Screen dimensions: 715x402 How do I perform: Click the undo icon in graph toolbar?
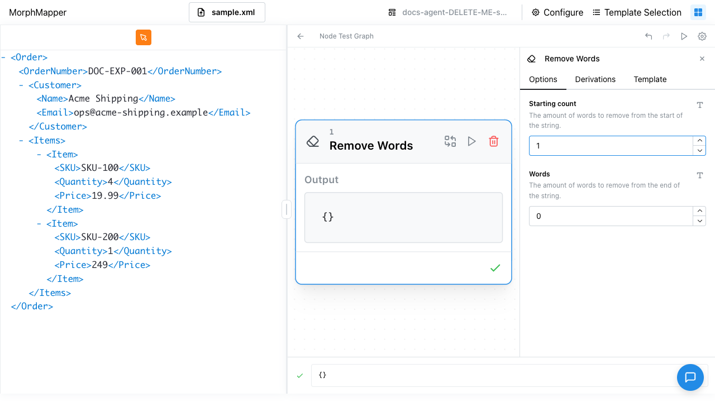click(x=649, y=36)
